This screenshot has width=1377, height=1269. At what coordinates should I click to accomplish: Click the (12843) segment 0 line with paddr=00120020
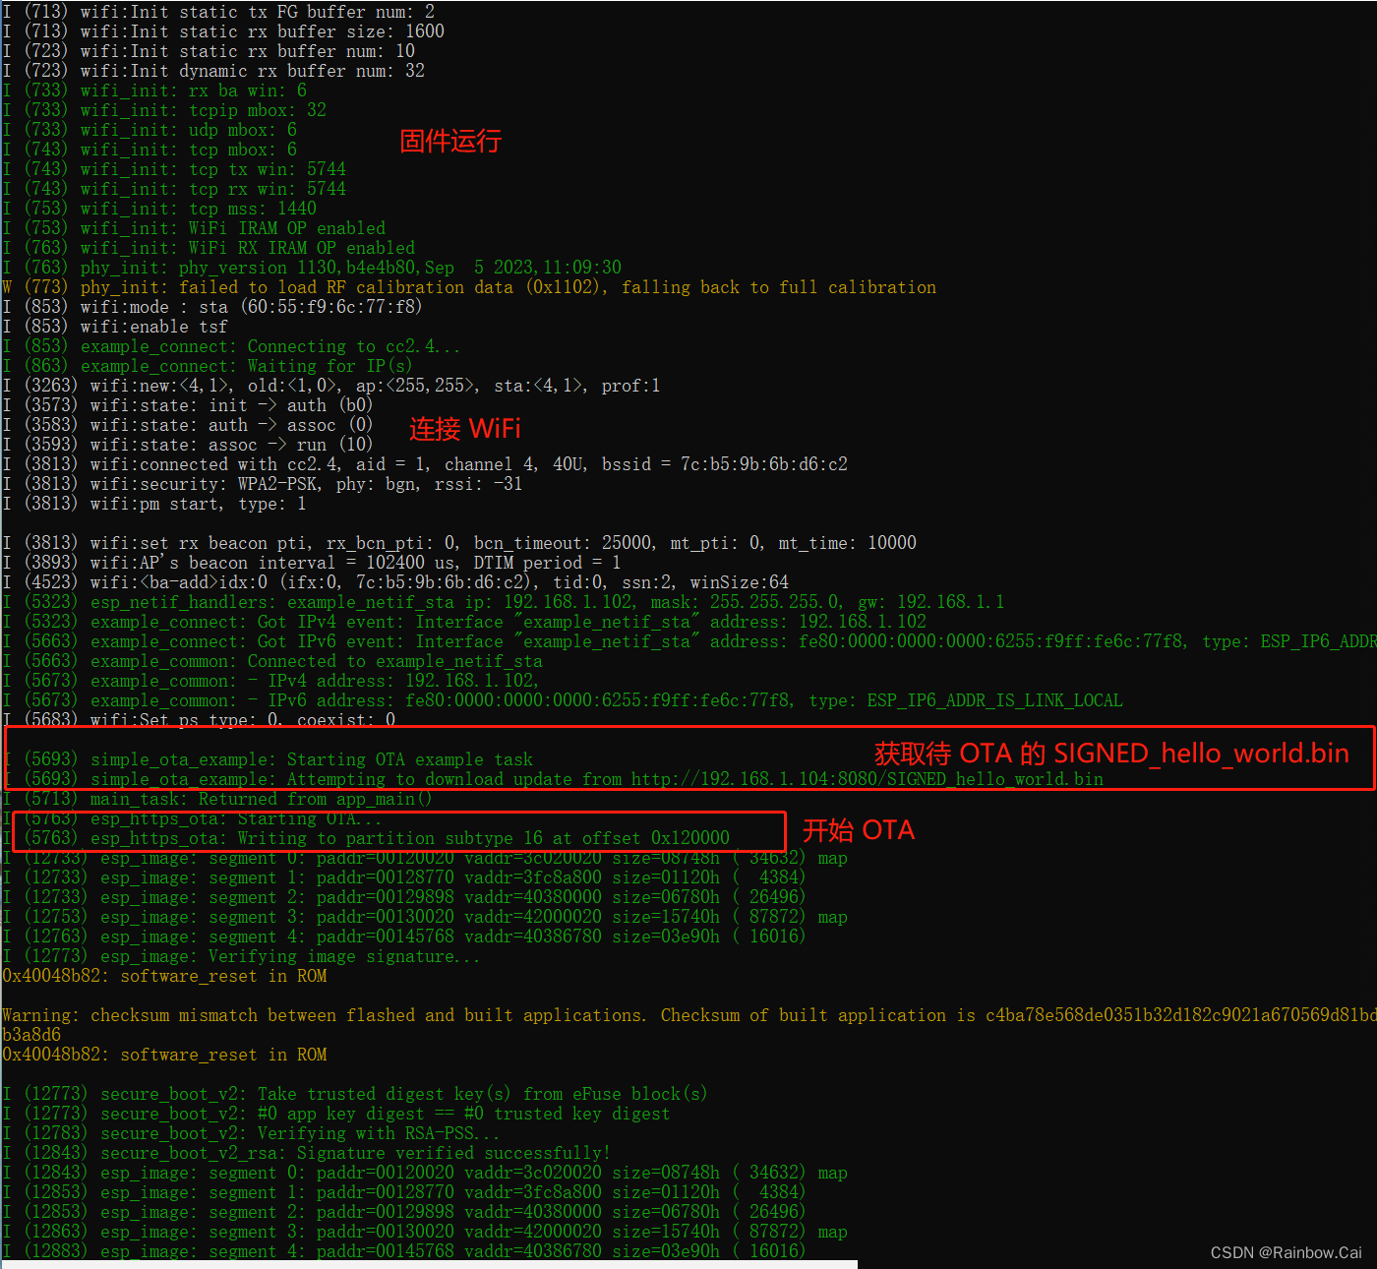[x=425, y=1173]
